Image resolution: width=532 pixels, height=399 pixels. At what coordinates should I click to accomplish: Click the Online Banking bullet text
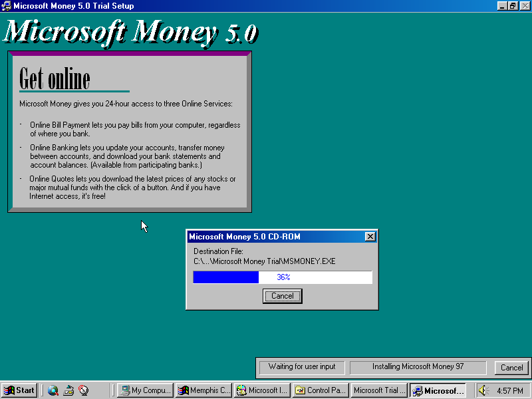pos(127,156)
